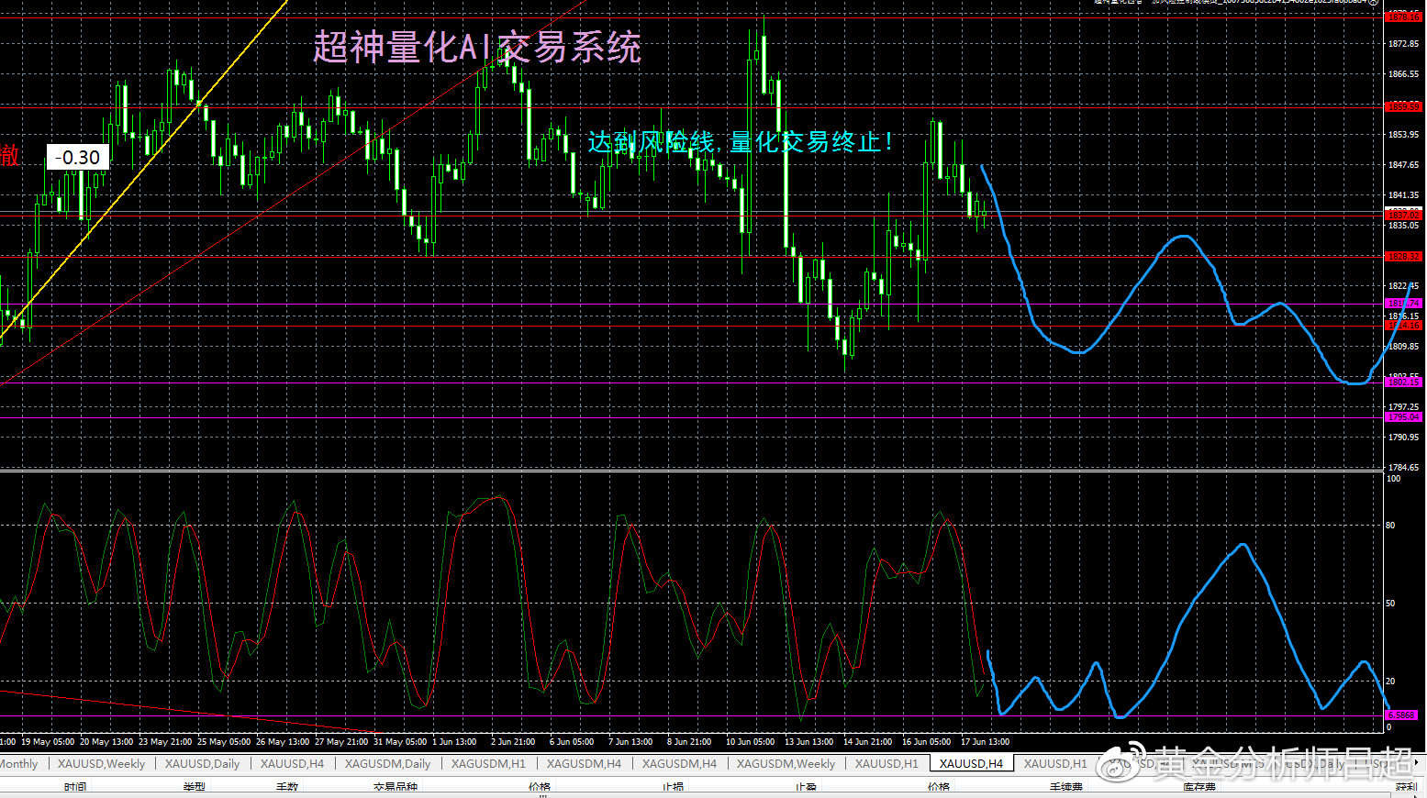This screenshot has width=1427, height=798.
Task: Click the 17 Jun 13:00 time axis label
Action: click(985, 741)
